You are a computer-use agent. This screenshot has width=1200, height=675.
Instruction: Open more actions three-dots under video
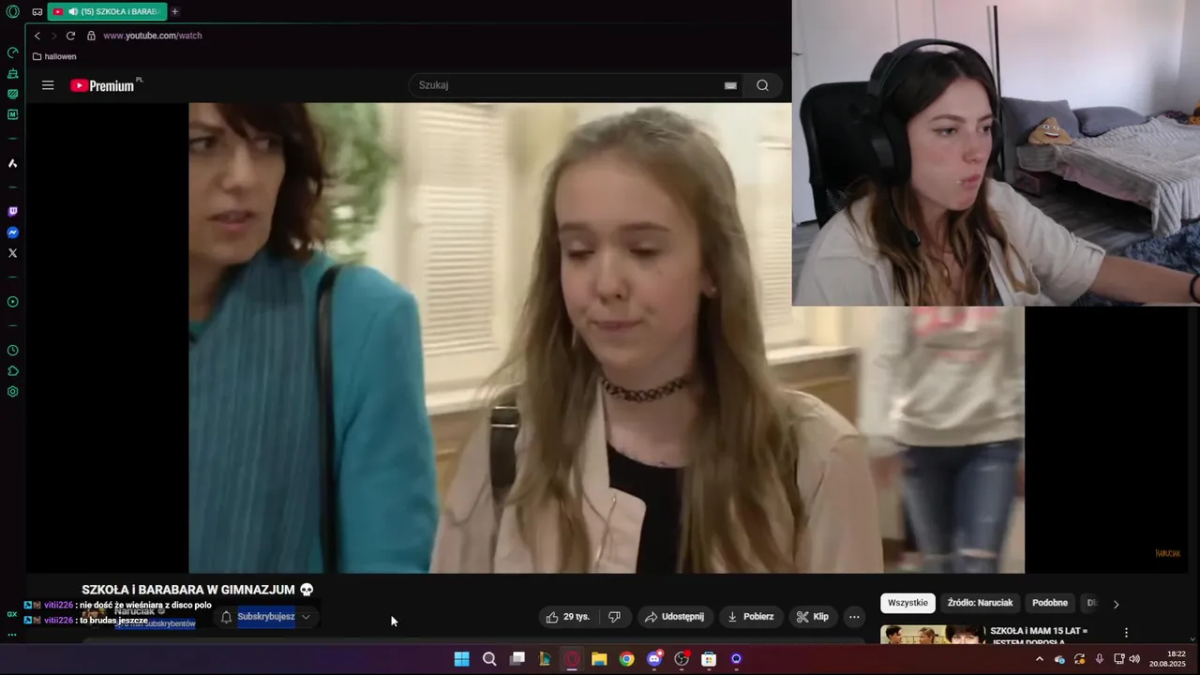854,617
